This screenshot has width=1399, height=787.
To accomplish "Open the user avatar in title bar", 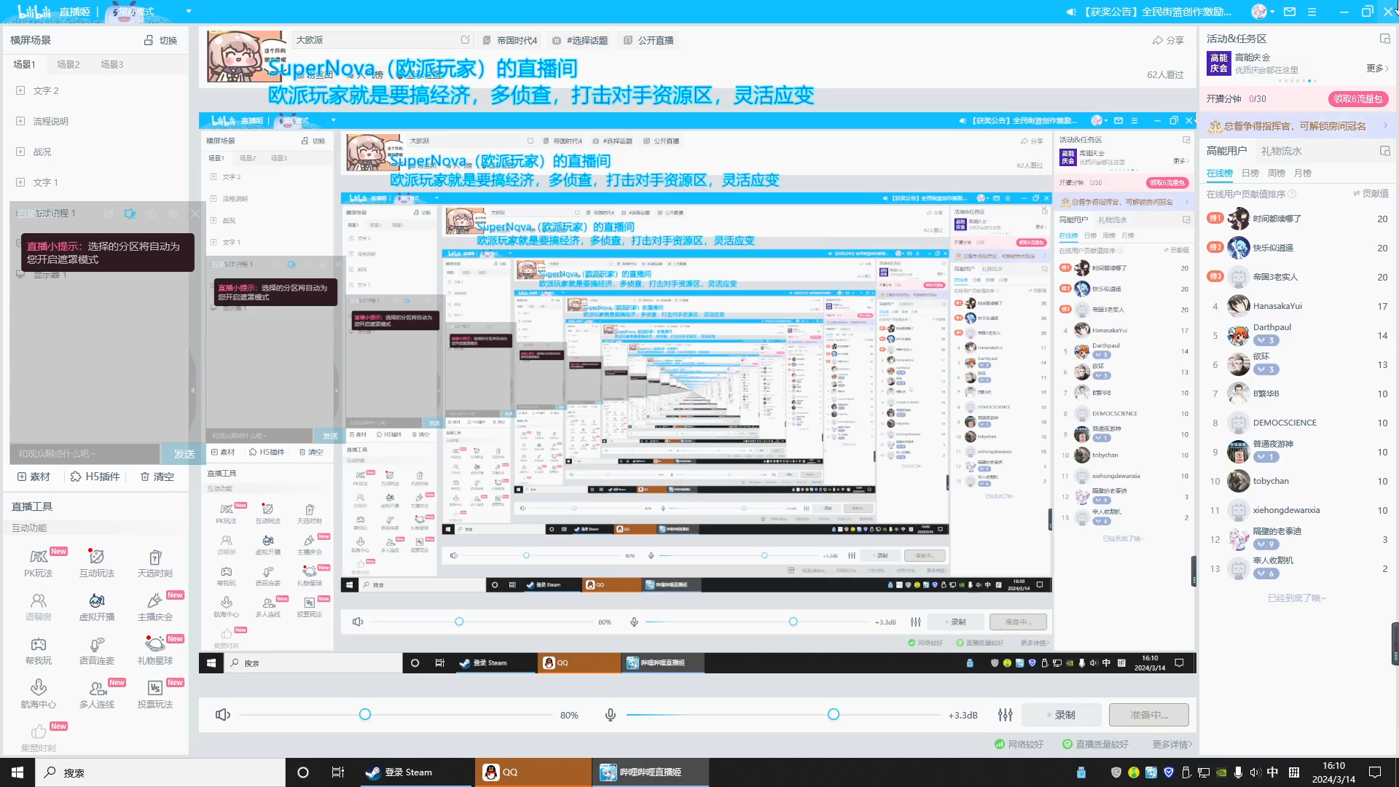I will pos(1258,12).
